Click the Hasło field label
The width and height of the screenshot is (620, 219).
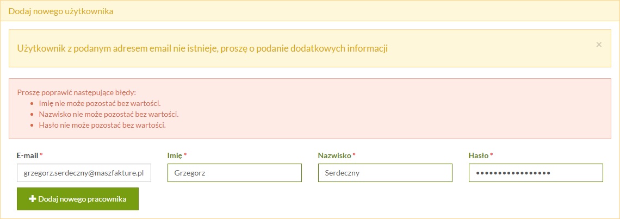[479, 156]
